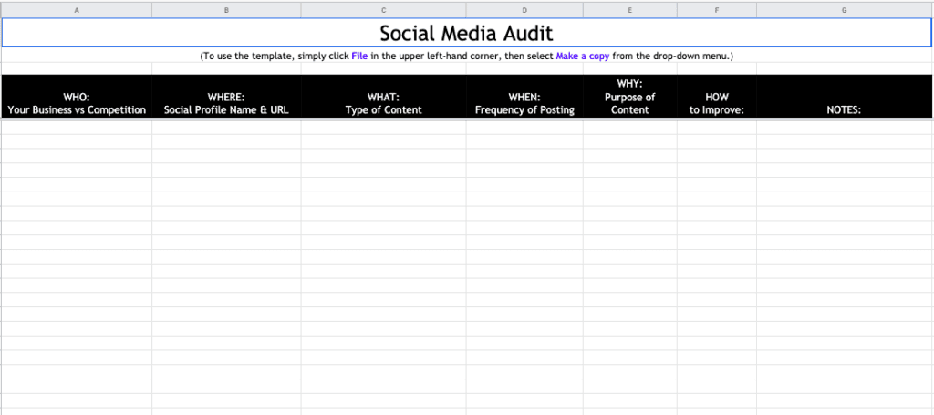Image resolution: width=934 pixels, height=415 pixels.
Task: Select column C header
Action: pos(384,9)
